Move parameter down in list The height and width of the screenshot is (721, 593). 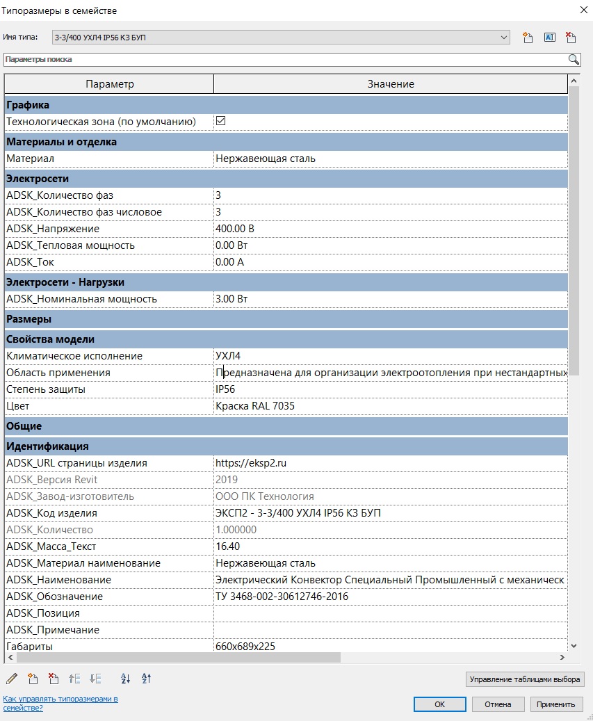coord(96,678)
